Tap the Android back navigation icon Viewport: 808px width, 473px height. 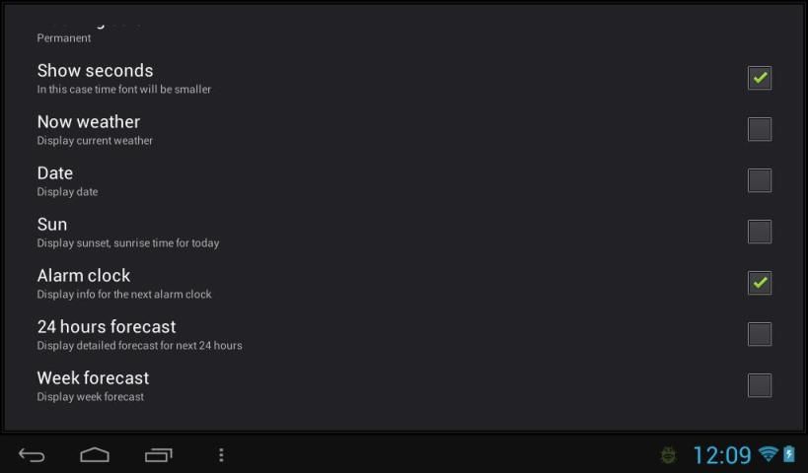(x=32, y=455)
